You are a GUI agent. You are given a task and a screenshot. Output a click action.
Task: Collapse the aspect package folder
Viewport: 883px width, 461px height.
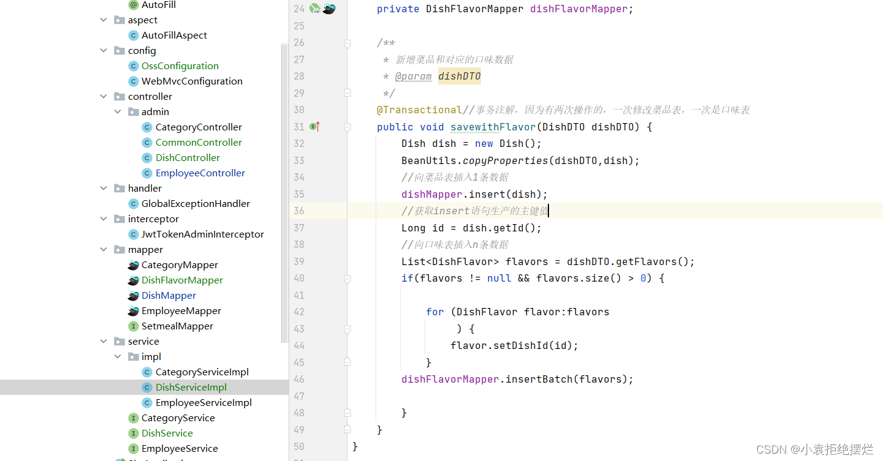(x=104, y=20)
